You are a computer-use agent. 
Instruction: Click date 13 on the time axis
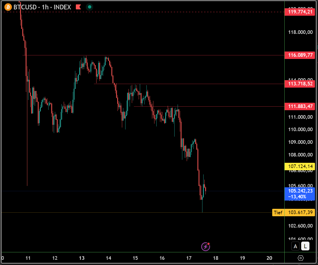coord(82,258)
